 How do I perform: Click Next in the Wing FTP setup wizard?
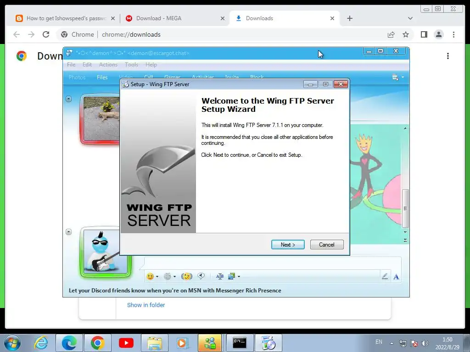click(288, 245)
